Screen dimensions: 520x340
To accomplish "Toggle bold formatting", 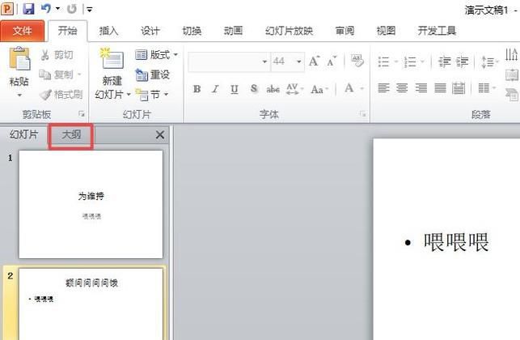I will 197,89.
